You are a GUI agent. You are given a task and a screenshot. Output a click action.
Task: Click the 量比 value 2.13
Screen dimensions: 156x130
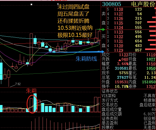coord(151,73)
